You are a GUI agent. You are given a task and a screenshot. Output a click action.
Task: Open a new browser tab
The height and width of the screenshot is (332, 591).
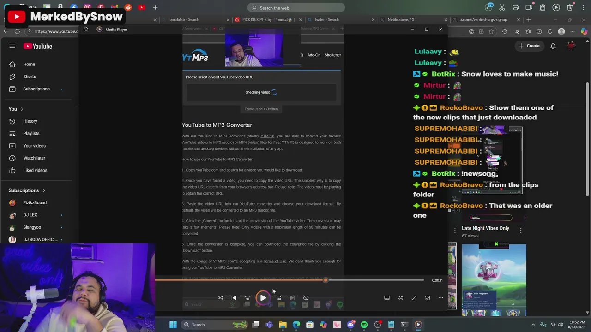(x=529, y=20)
